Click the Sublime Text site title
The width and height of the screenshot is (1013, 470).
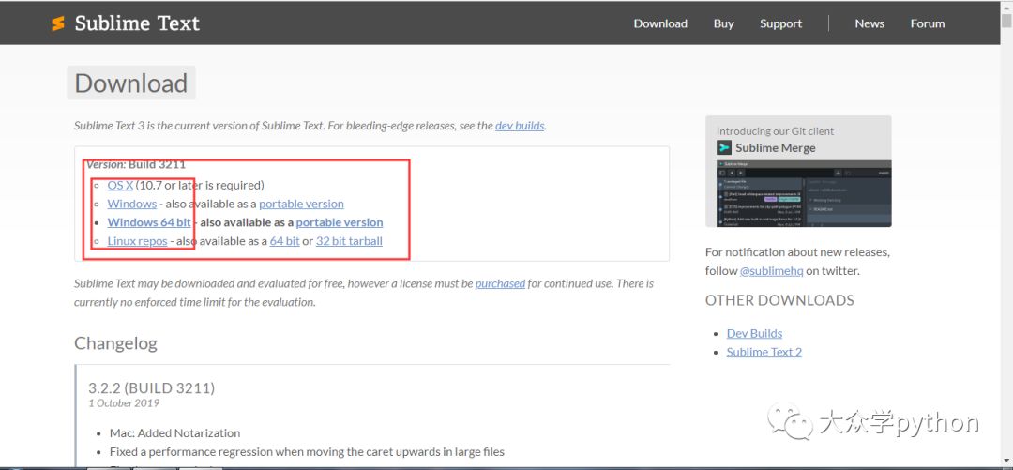(137, 23)
